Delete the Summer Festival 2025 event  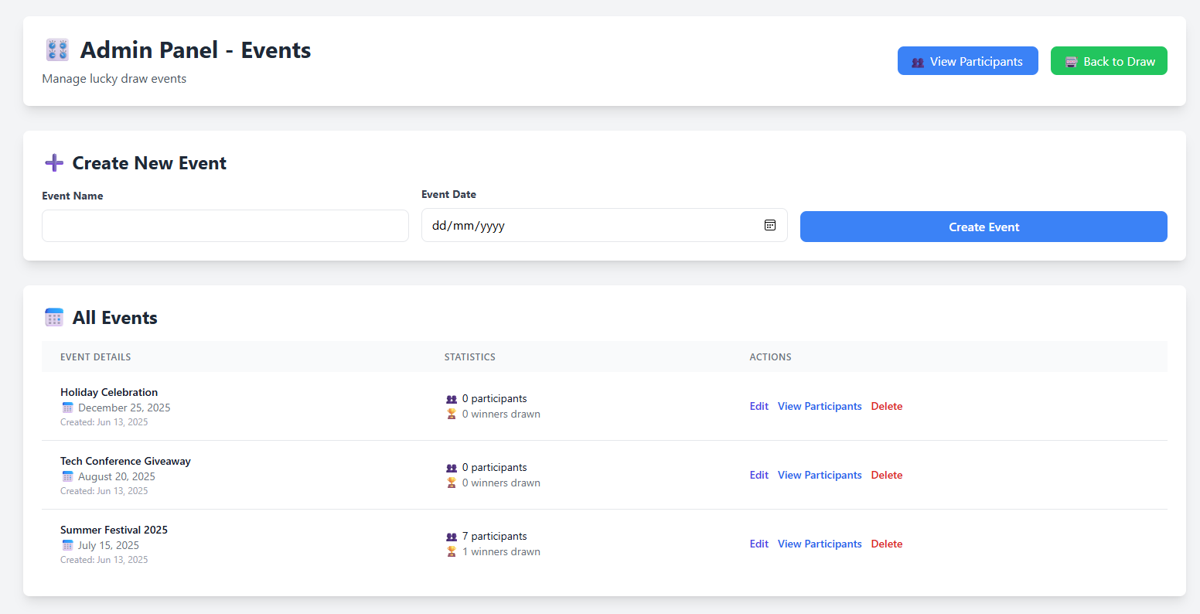886,544
